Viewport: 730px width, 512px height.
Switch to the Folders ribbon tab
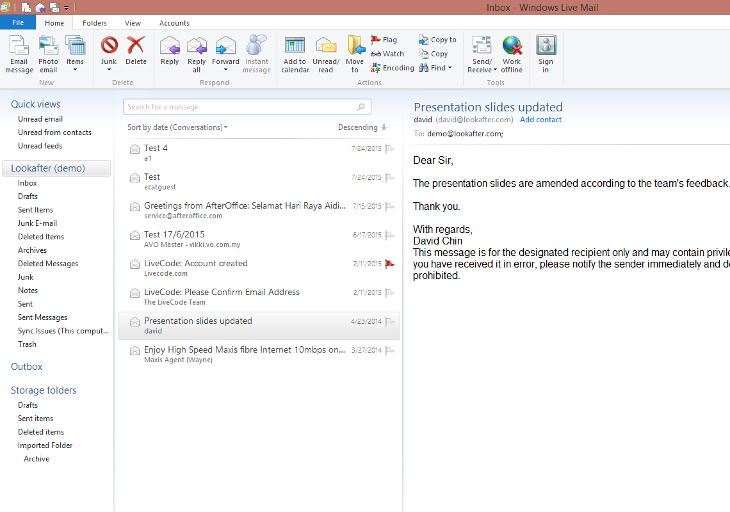pos(95,23)
